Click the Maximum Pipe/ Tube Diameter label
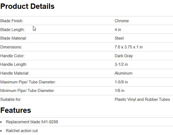 pyautogui.click(x=28, y=82)
